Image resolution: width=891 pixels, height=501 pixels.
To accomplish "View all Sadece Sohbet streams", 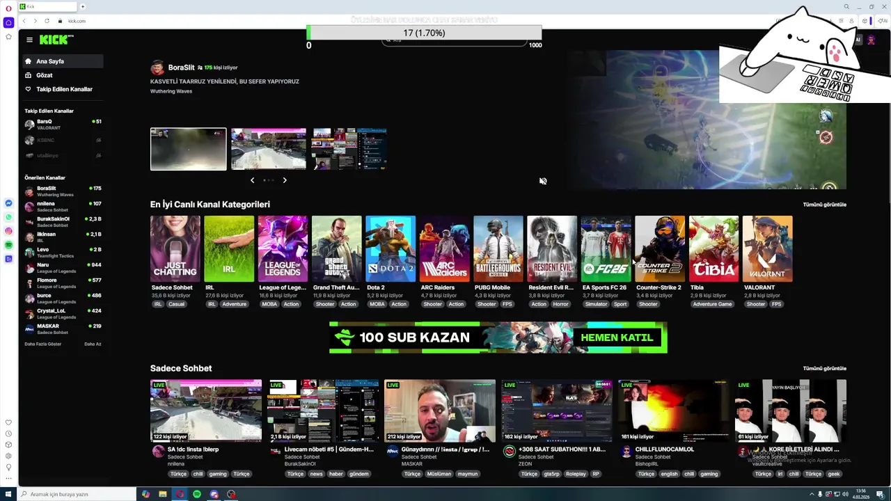I will point(824,368).
